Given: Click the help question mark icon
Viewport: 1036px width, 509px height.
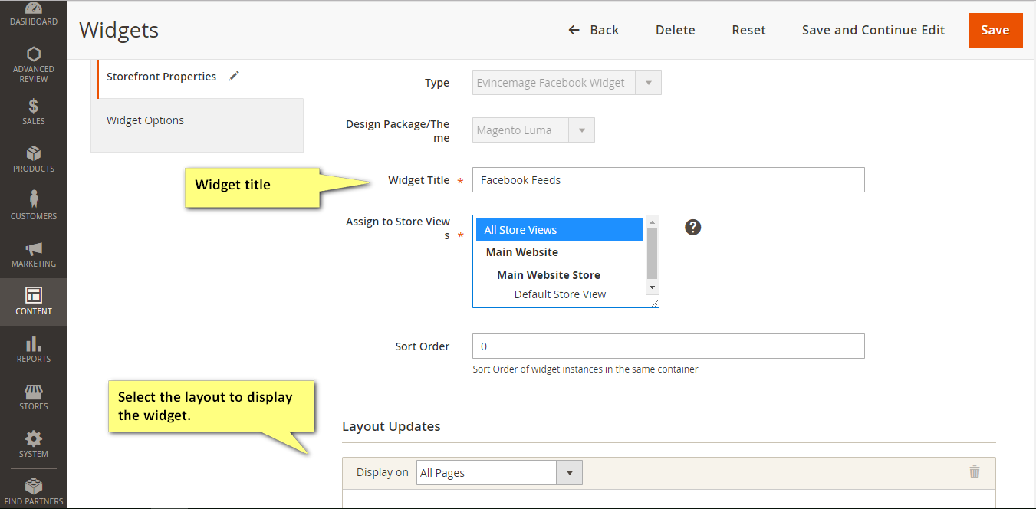Looking at the screenshot, I should (693, 227).
